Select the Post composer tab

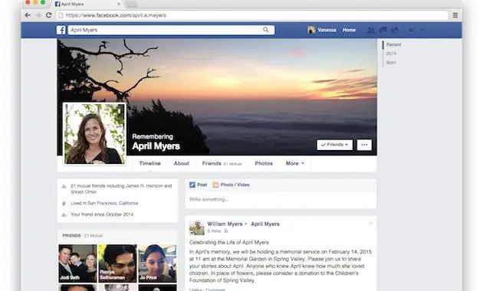point(198,185)
